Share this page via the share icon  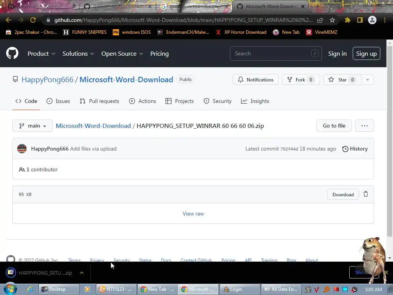click(x=320, y=20)
